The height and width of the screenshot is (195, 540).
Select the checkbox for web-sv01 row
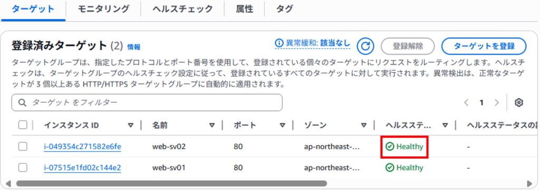click(23, 168)
